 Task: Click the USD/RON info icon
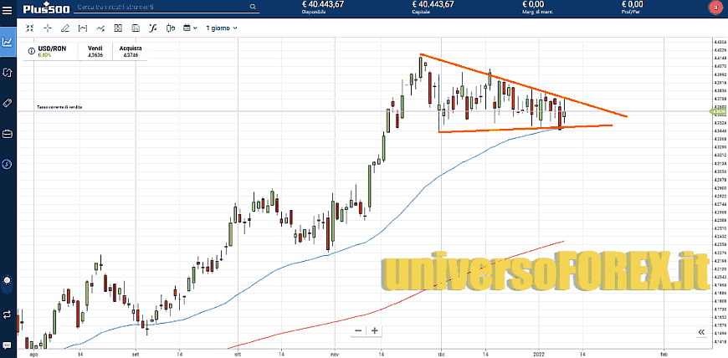click(32, 51)
